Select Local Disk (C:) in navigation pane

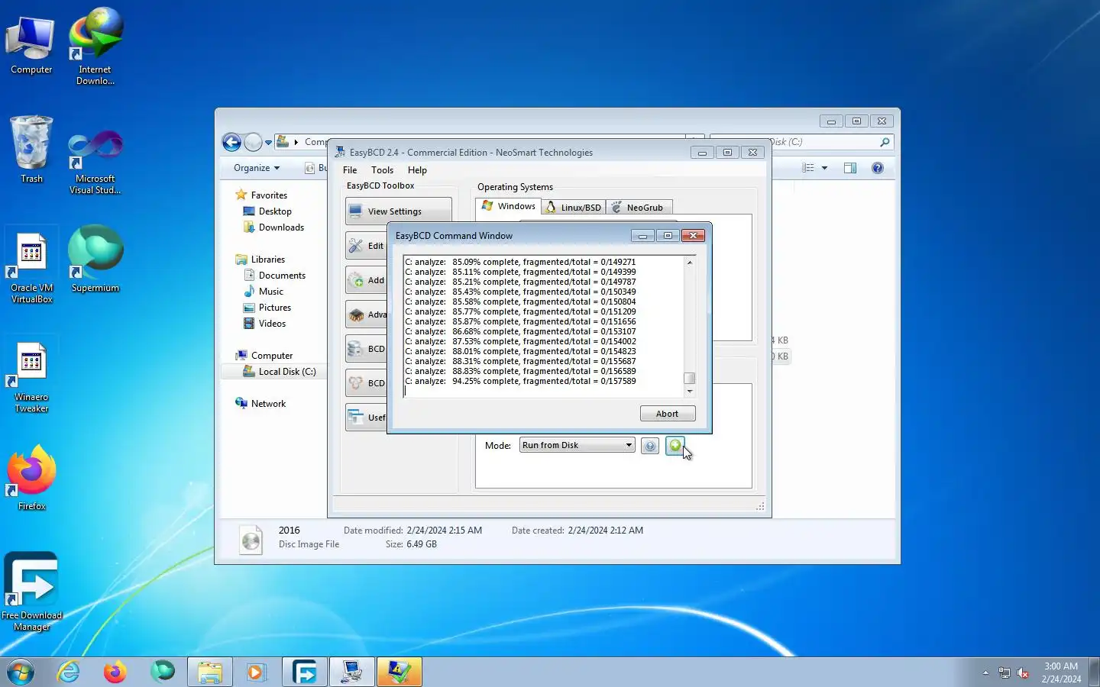coord(280,372)
